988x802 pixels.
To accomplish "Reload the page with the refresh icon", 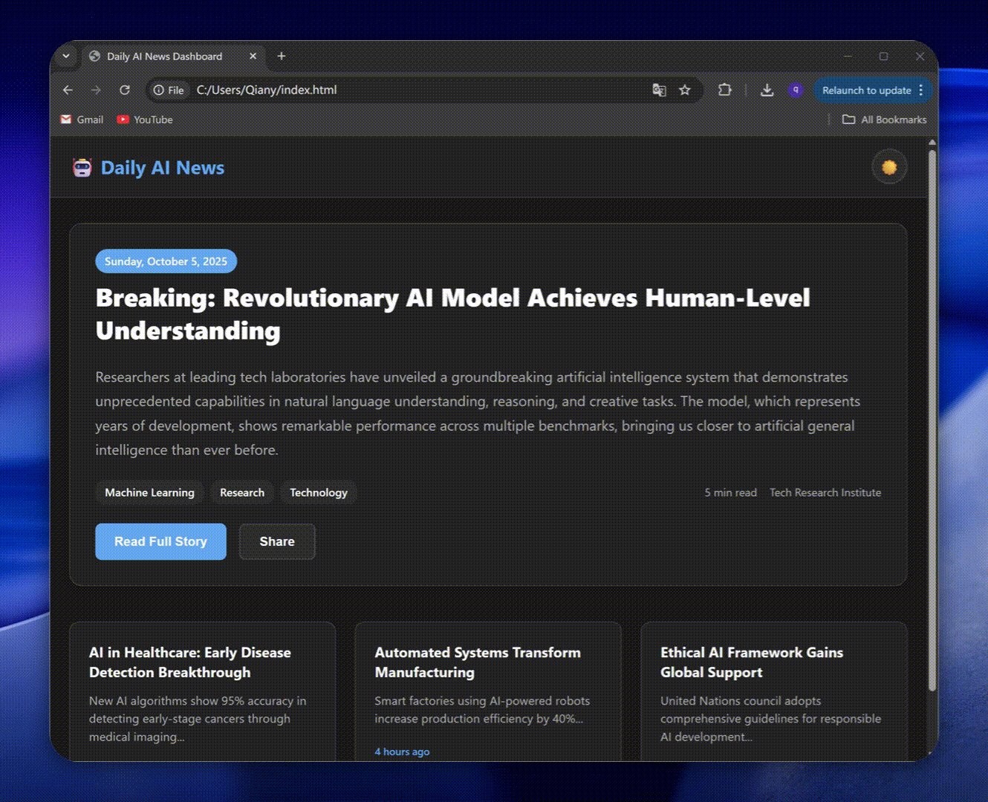I will (x=125, y=90).
